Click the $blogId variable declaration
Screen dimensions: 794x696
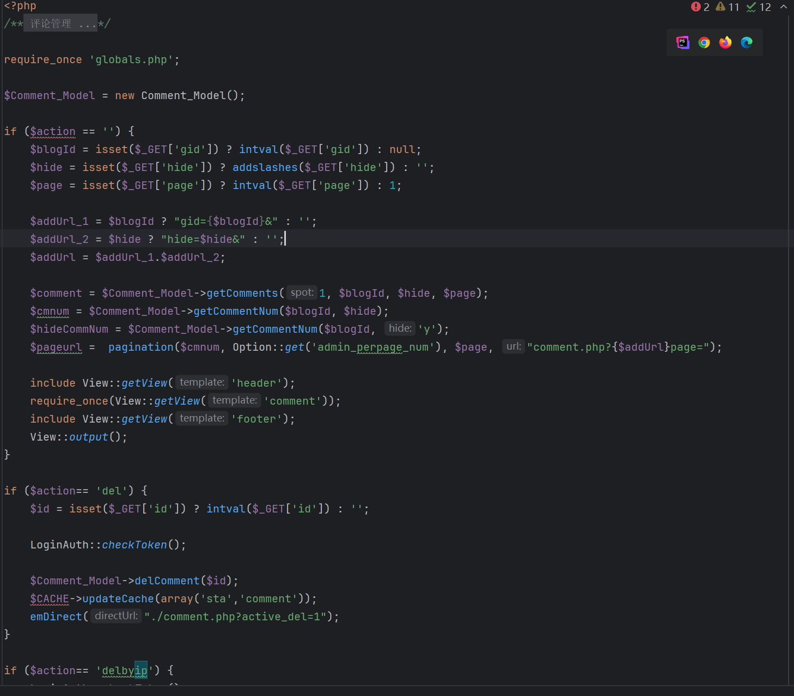point(53,149)
